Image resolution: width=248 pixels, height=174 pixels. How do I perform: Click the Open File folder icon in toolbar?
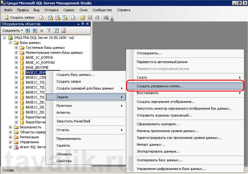tap(83, 17)
